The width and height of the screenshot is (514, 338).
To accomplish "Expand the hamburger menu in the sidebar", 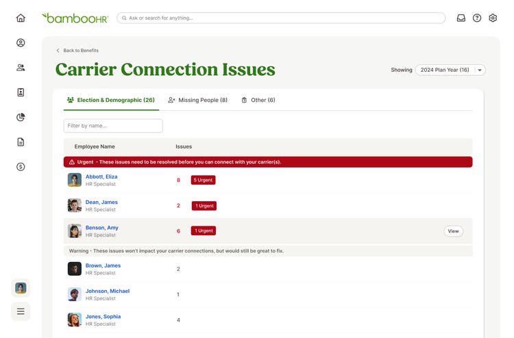I will tap(21, 311).
